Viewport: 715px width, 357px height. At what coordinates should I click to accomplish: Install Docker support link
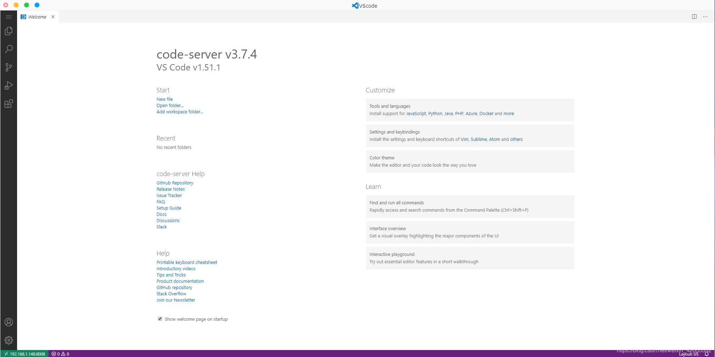tap(486, 114)
